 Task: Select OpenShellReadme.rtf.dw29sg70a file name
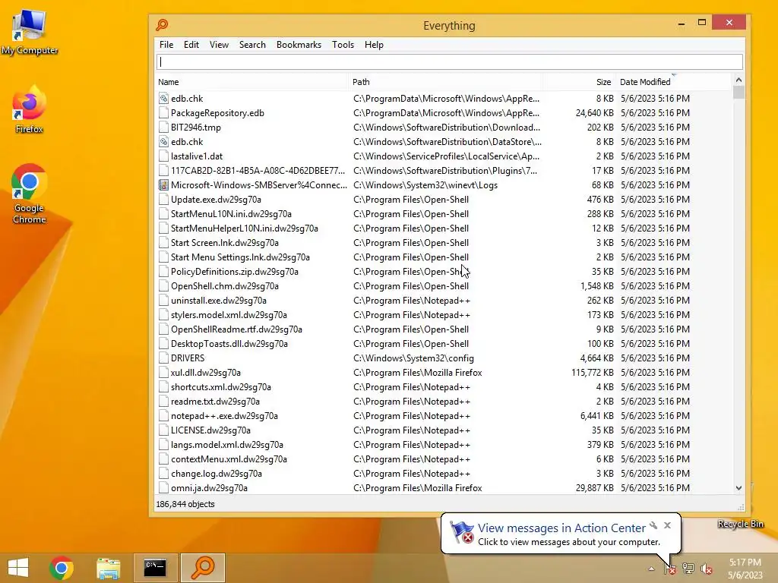point(237,329)
